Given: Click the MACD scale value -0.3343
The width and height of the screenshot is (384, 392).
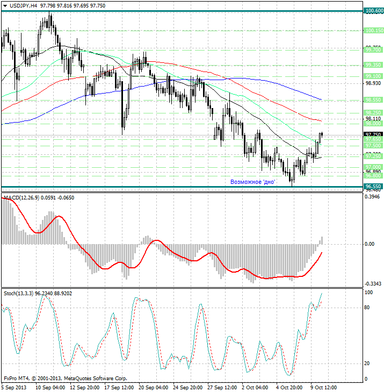Looking at the screenshot, I should coord(373,284).
